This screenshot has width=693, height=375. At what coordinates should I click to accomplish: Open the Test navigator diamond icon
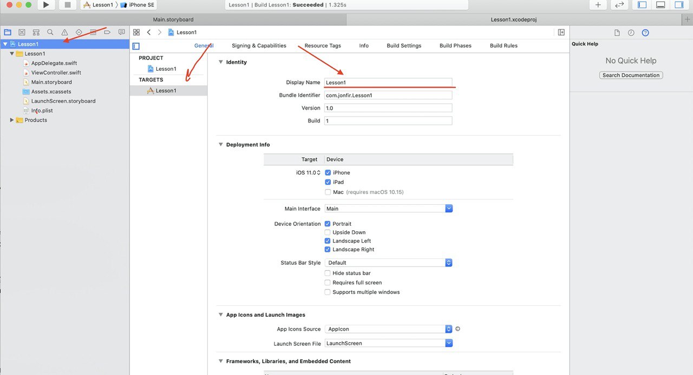click(79, 32)
